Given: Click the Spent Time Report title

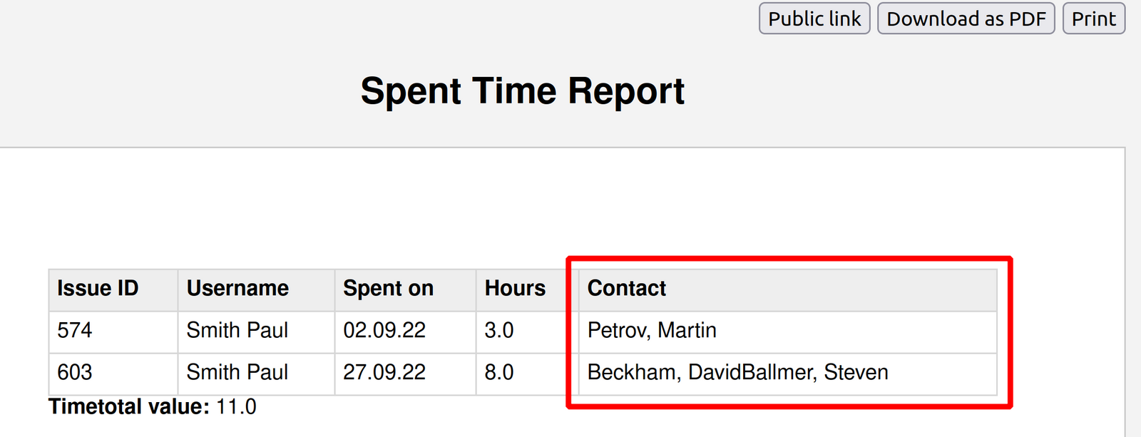Looking at the screenshot, I should point(523,91).
